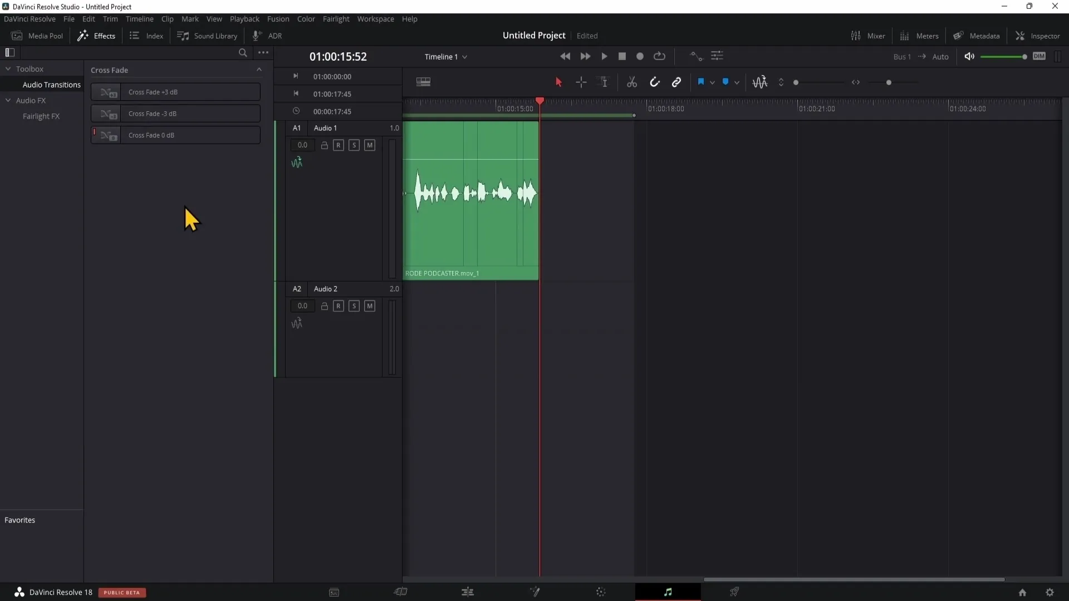Viewport: 1069px width, 601px height.
Task: Click the Cross Fade 0 dB transition
Action: pyautogui.click(x=176, y=134)
